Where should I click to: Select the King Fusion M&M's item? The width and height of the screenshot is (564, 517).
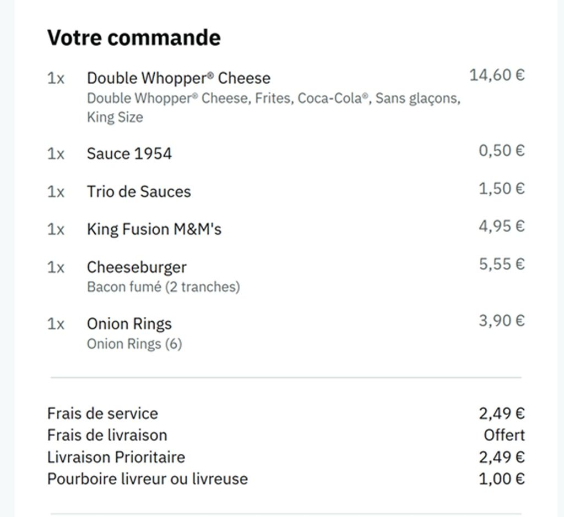154,229
